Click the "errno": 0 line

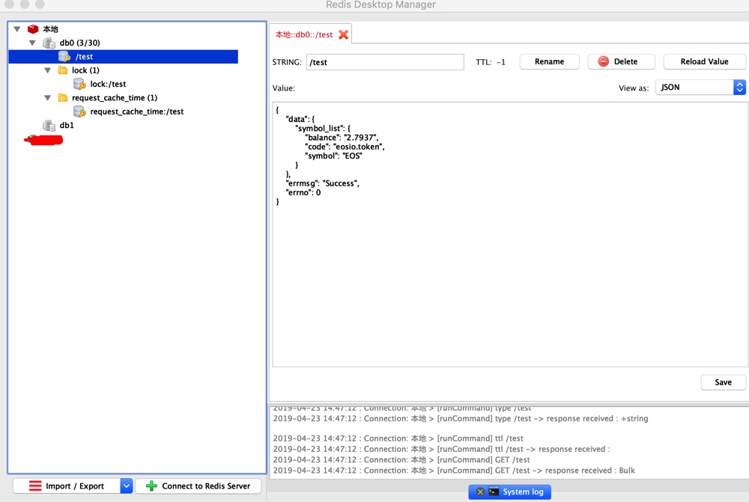click(x=303, y=192)
